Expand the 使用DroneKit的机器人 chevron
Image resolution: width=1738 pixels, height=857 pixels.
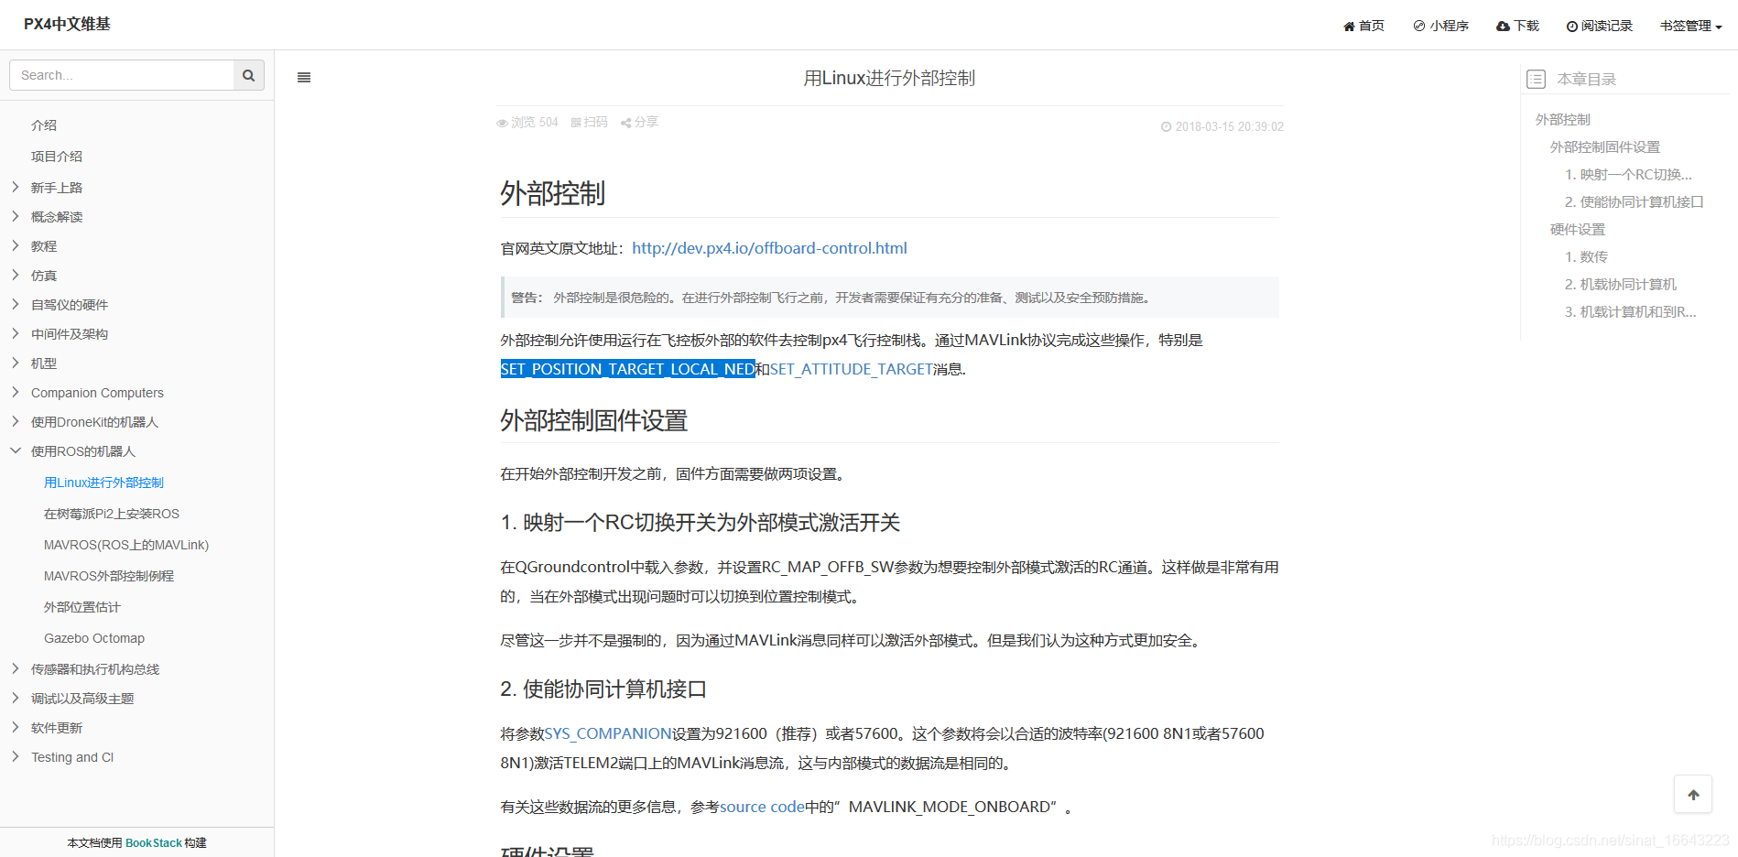(16, 421)
